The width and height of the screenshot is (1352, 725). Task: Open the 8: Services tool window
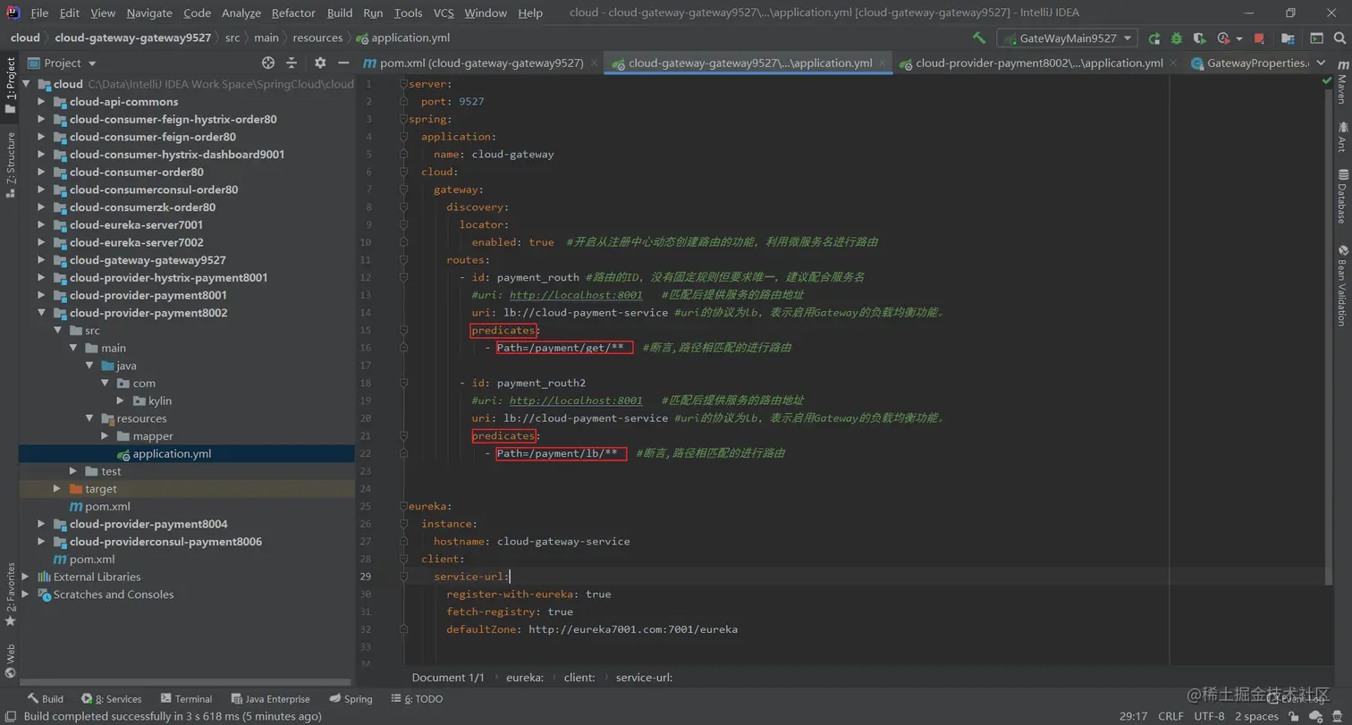click(x=112, y=699)
